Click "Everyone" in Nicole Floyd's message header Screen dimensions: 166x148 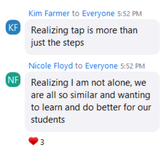(x=101, y=66)
